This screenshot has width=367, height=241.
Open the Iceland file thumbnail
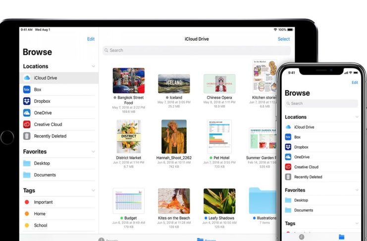(x=174, y=84)
